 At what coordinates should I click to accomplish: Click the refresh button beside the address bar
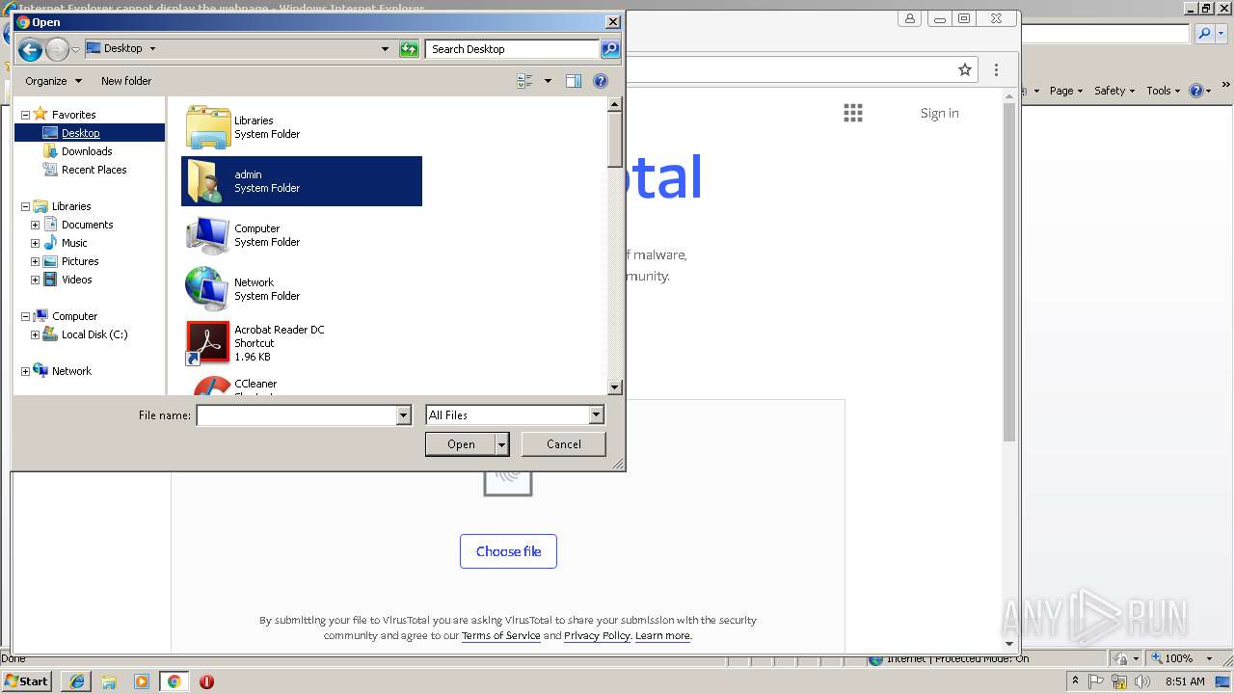[x=409, y=49]
